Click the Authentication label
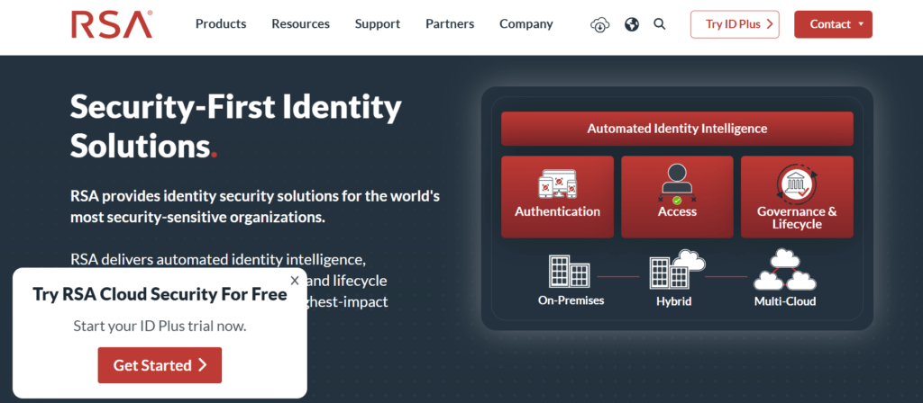The width and height of the screenshot is (923, 403). (557, 211)
